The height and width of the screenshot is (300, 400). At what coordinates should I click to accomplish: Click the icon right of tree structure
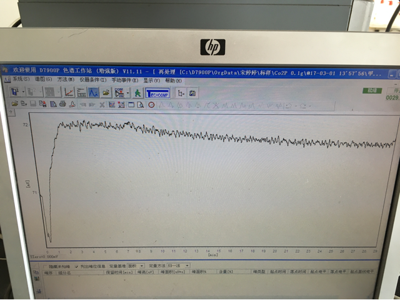192,94
